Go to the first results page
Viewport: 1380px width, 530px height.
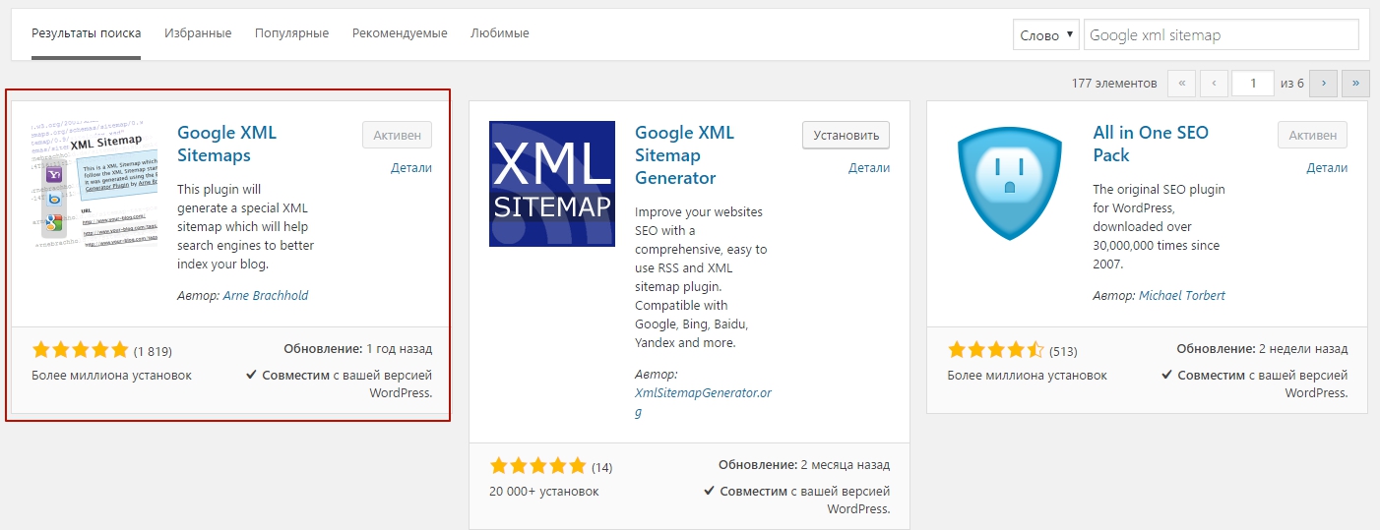[1182, 84]
